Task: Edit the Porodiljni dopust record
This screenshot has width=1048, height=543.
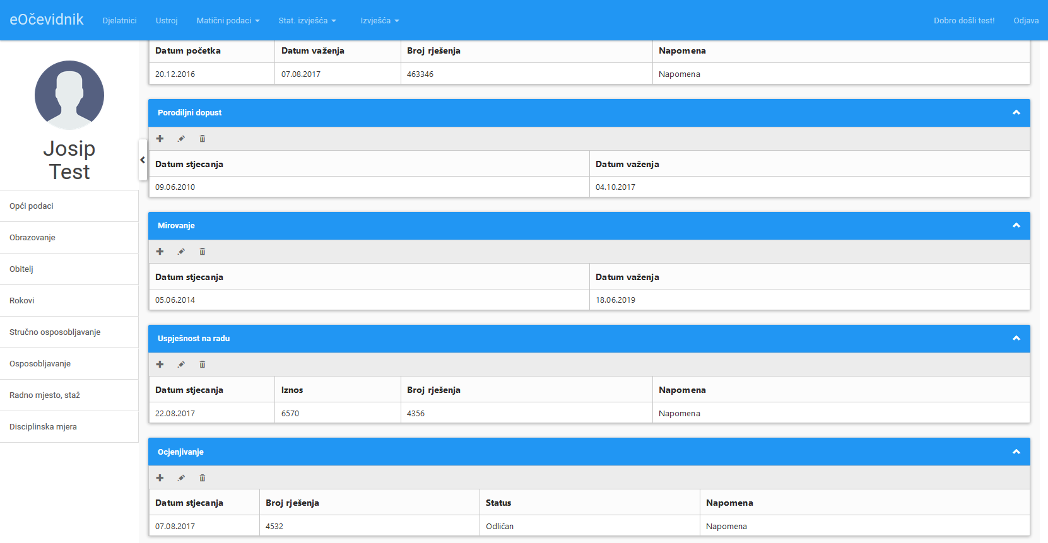Action: pyautogui.click(x=181, y=139)
